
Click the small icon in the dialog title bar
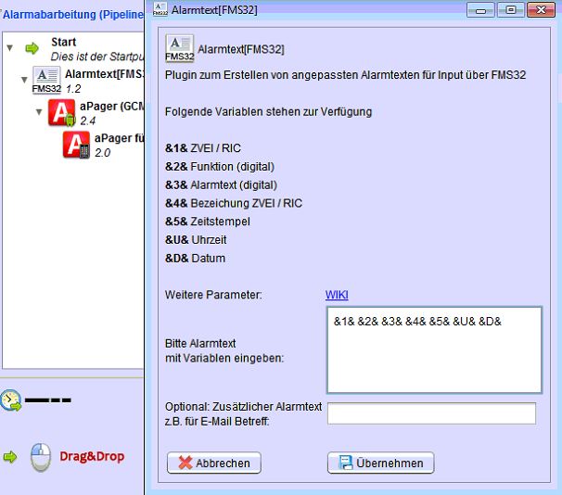160,10
